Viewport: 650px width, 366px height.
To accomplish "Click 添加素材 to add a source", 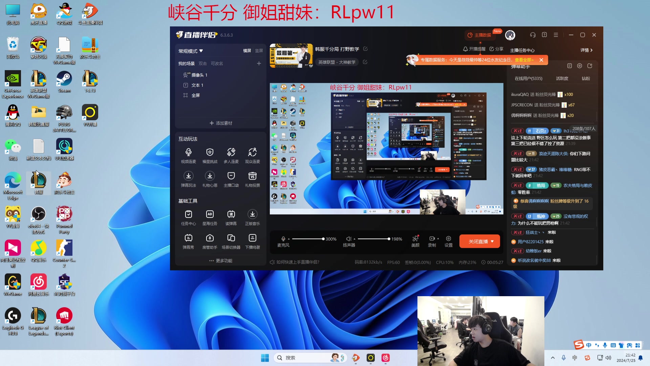I will pos(221,123).
